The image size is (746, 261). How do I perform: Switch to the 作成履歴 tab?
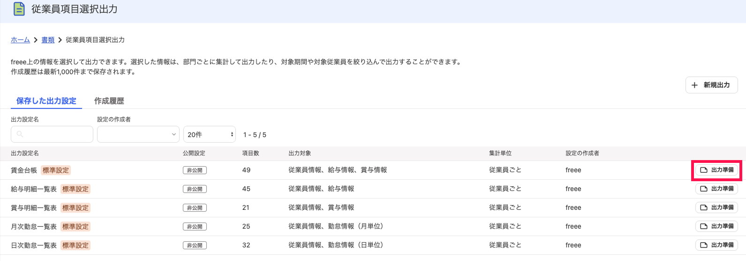(109, 101)
